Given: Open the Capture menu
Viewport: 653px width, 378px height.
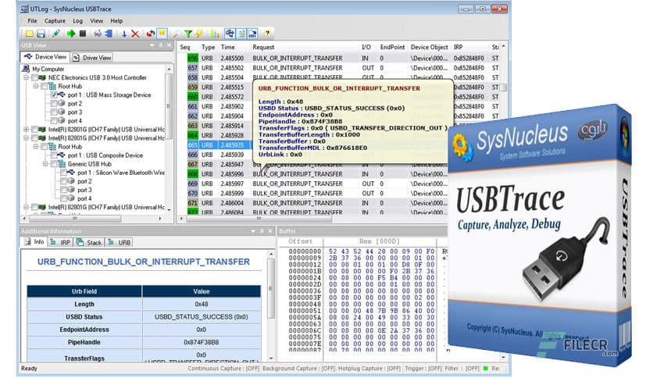Looking at the screenshot, I should (x=55, y=21).
